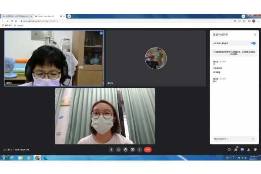Open the Chrome profile avatar
Screen dimensions: 261x174
254,21
